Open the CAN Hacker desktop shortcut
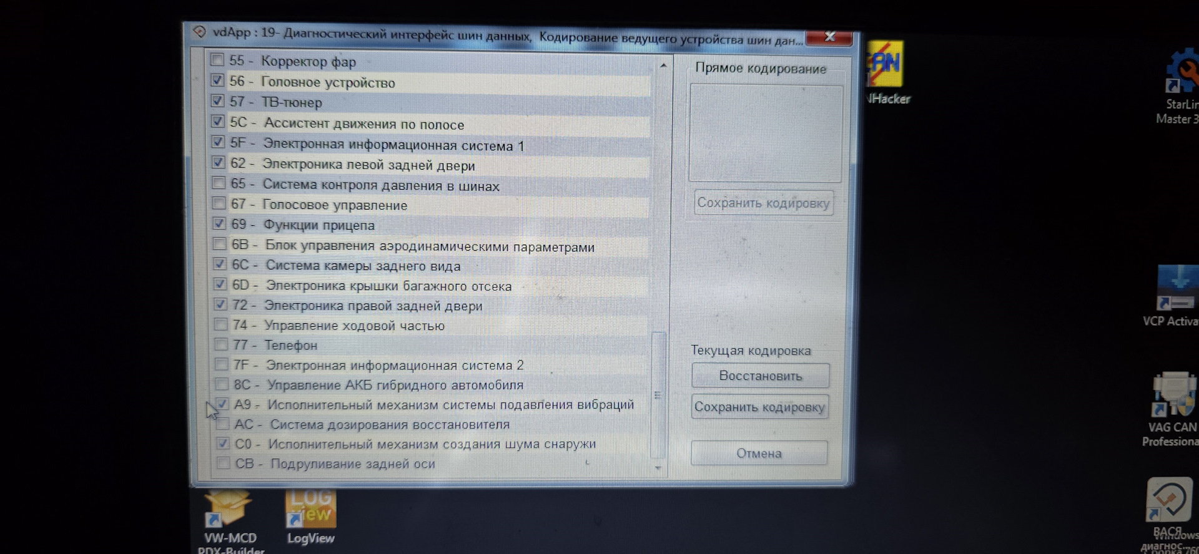The width and height of the screenshot is (1199, 554). point(887,72)
